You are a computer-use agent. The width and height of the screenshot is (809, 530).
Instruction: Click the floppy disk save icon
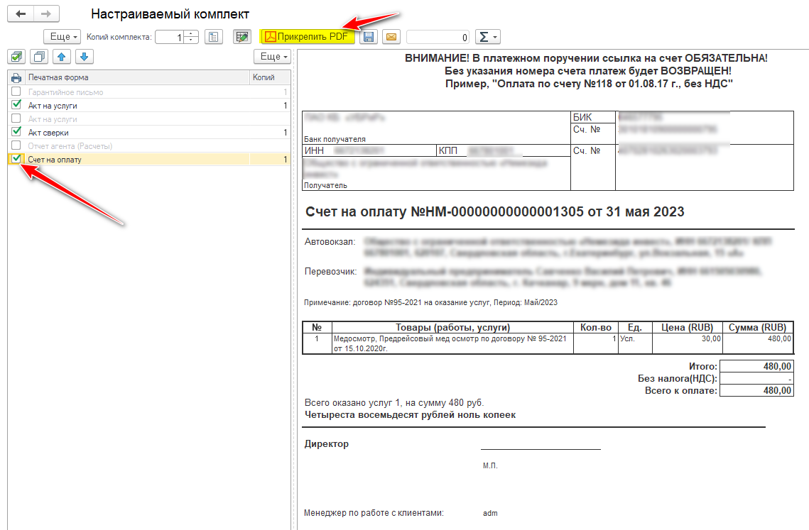[368, 37]
